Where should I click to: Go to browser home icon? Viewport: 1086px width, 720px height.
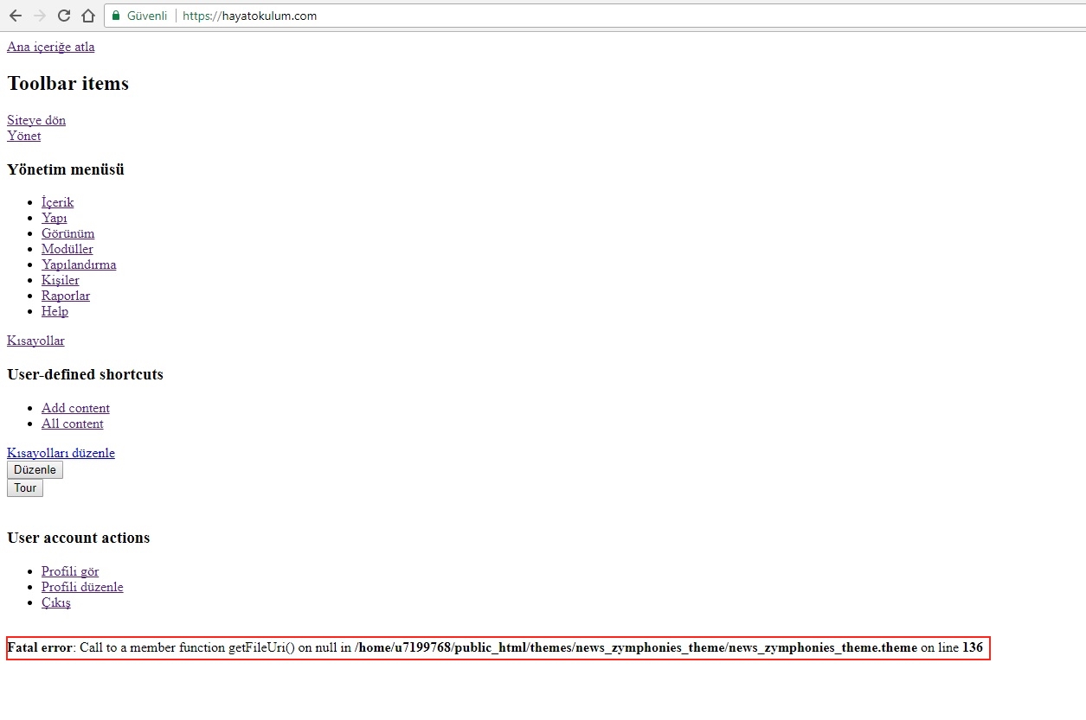click(x=87, y=16)
